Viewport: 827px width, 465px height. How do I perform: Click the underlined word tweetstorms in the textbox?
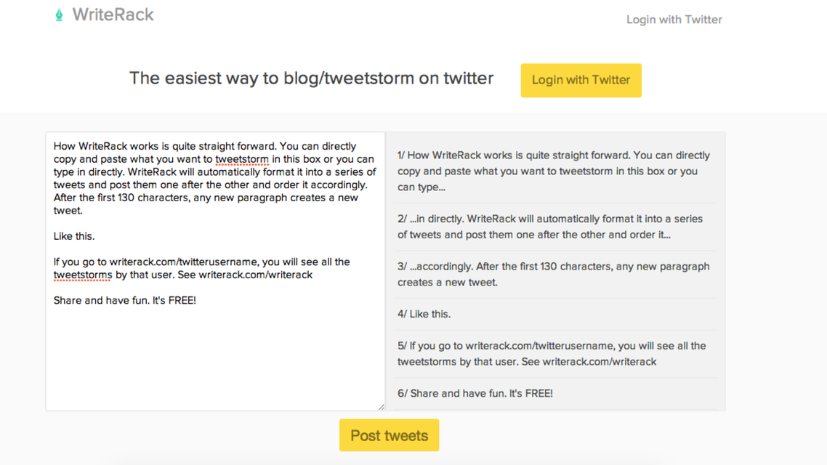(x=83, y=275)
